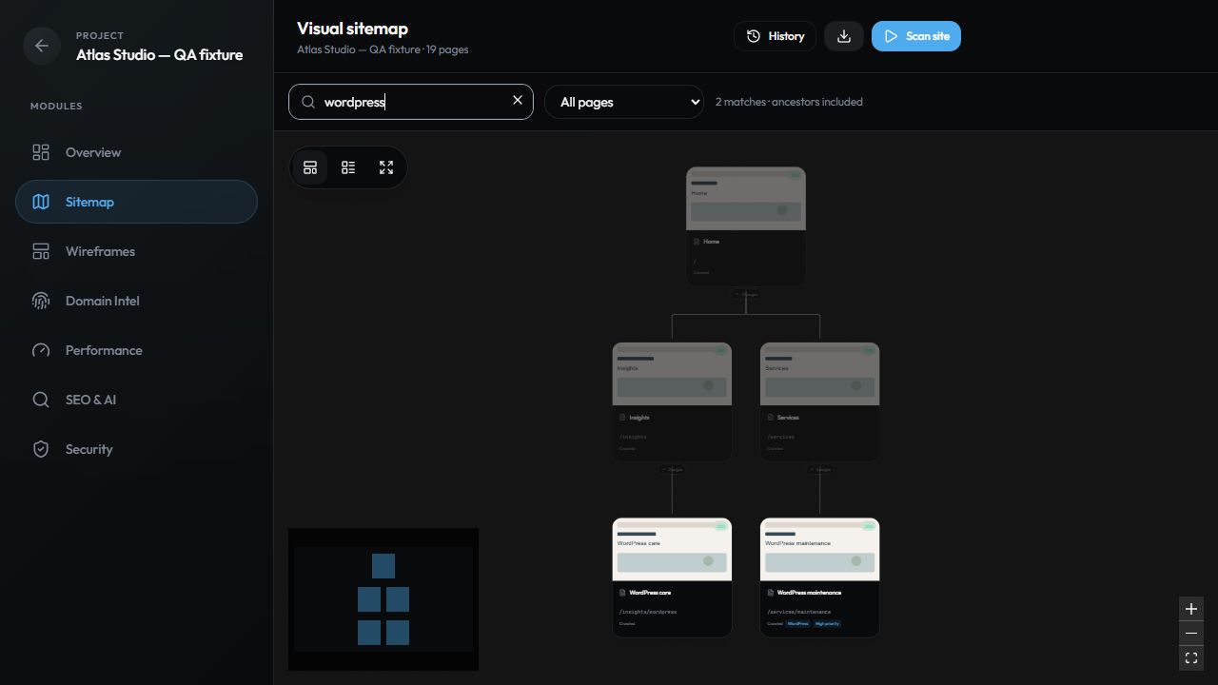Zoom in with the plus button
The height and width of the screenshot is (685, 1218).
point(1191,609)
